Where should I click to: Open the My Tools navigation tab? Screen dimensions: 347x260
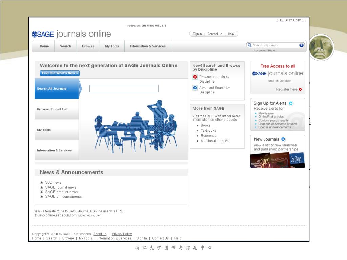pos(112,46)
